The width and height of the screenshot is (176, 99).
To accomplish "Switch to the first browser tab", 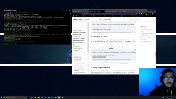I will (80, 11).
